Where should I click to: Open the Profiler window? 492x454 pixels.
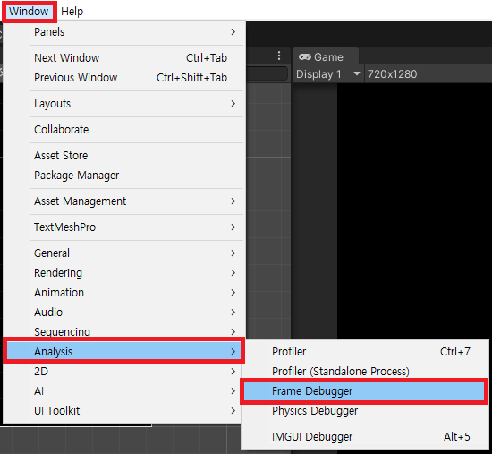[x=365, y=352]
